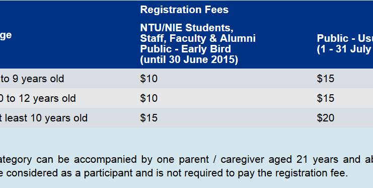Click the Staff, Faculty & Alumni line
Viewport: 373px width, 188px height.
pyautogui.click(x=198, y=38)
